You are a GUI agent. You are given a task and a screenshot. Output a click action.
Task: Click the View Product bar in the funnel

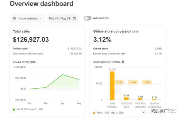point(112,86)
